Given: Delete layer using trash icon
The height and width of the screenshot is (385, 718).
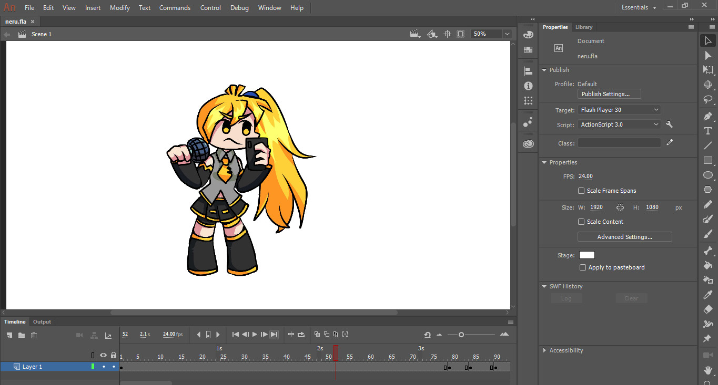Looking at the screenshot, I should click(x=34, y=335).
